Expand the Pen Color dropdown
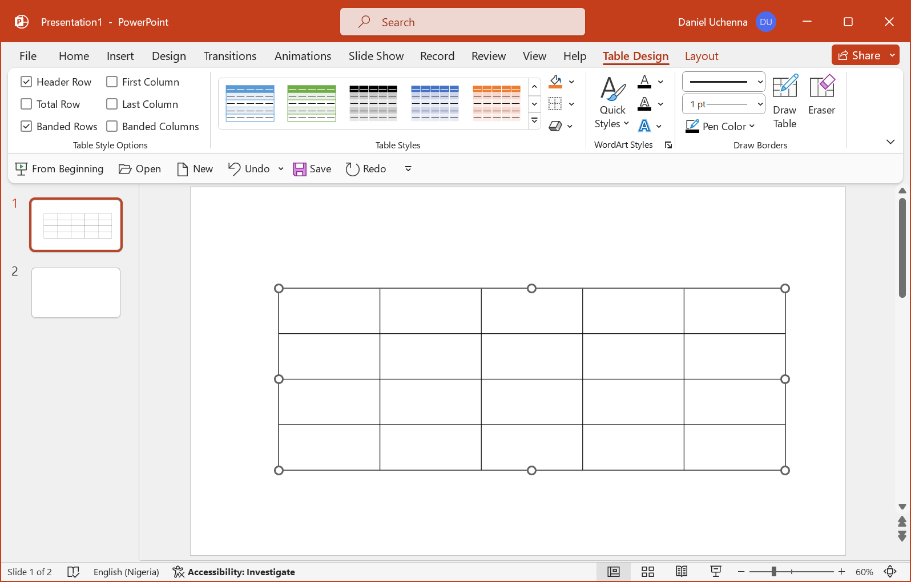911x582 pixels. (x=752, y=127)
